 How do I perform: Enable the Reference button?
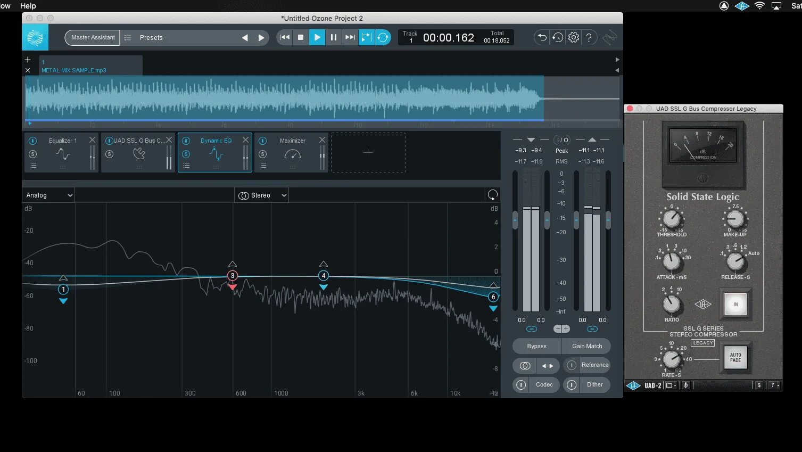tap(587, 365)
